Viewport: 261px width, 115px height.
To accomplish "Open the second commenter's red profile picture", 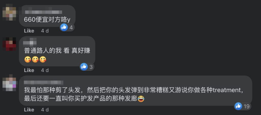I will click(x=9, y=44).
